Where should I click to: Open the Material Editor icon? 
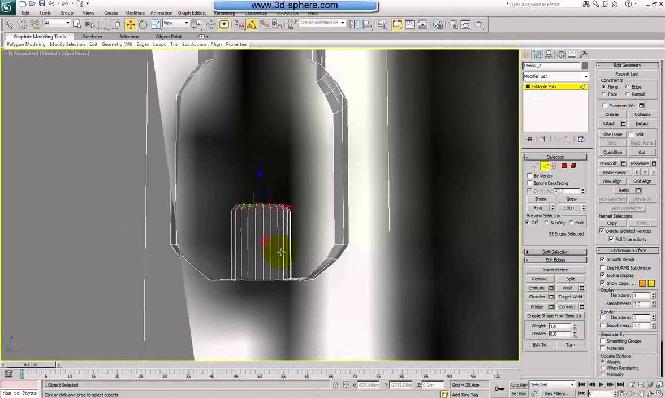coord(438,24)
